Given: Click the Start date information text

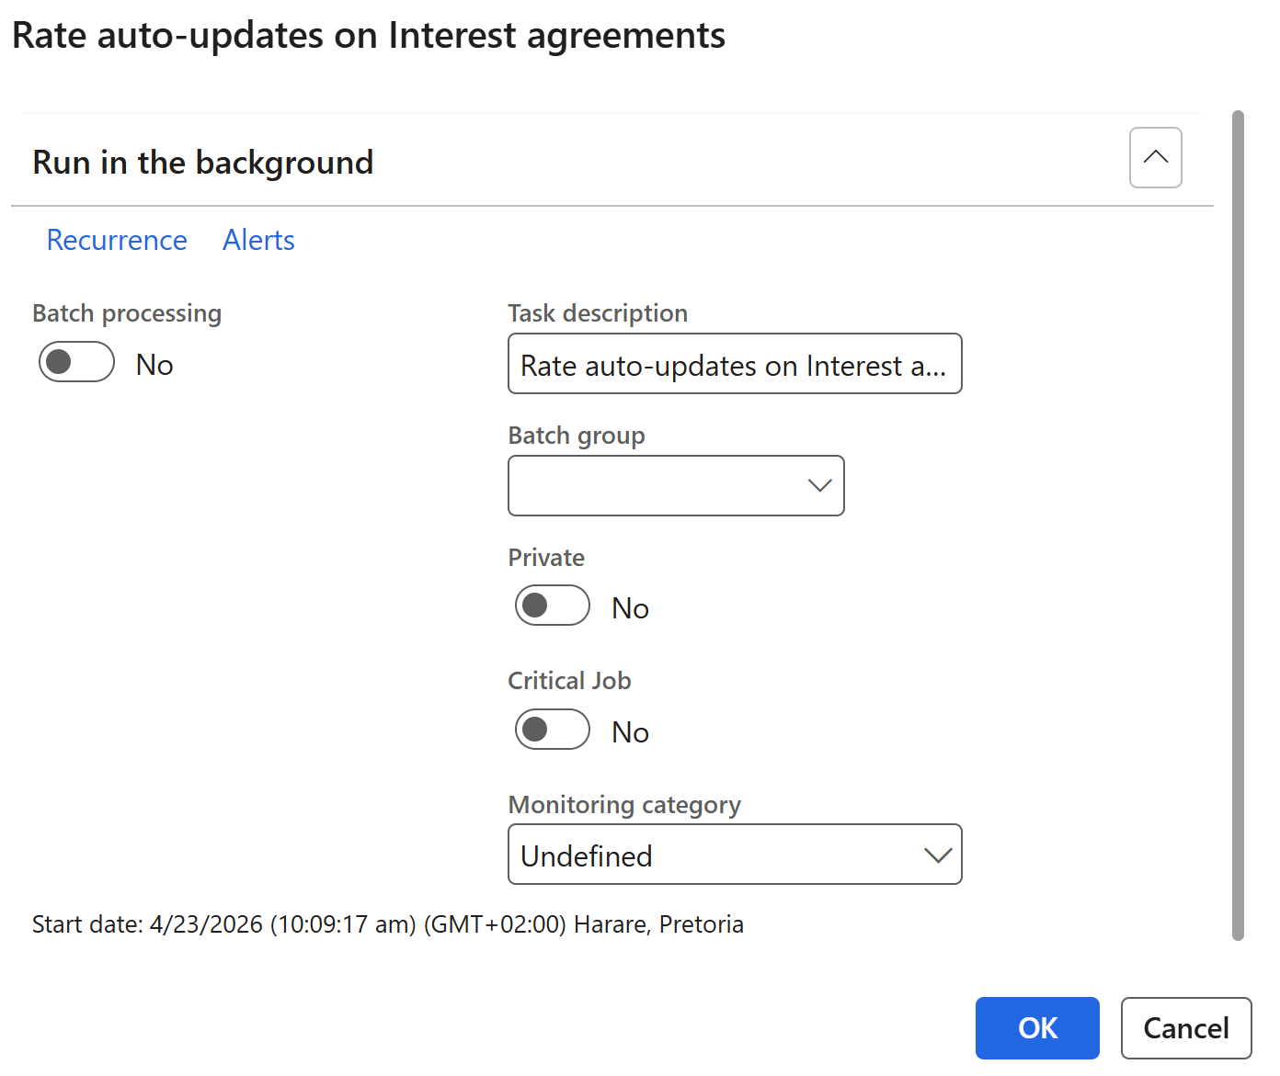Looking at the screenshot, I should [387, 924].
